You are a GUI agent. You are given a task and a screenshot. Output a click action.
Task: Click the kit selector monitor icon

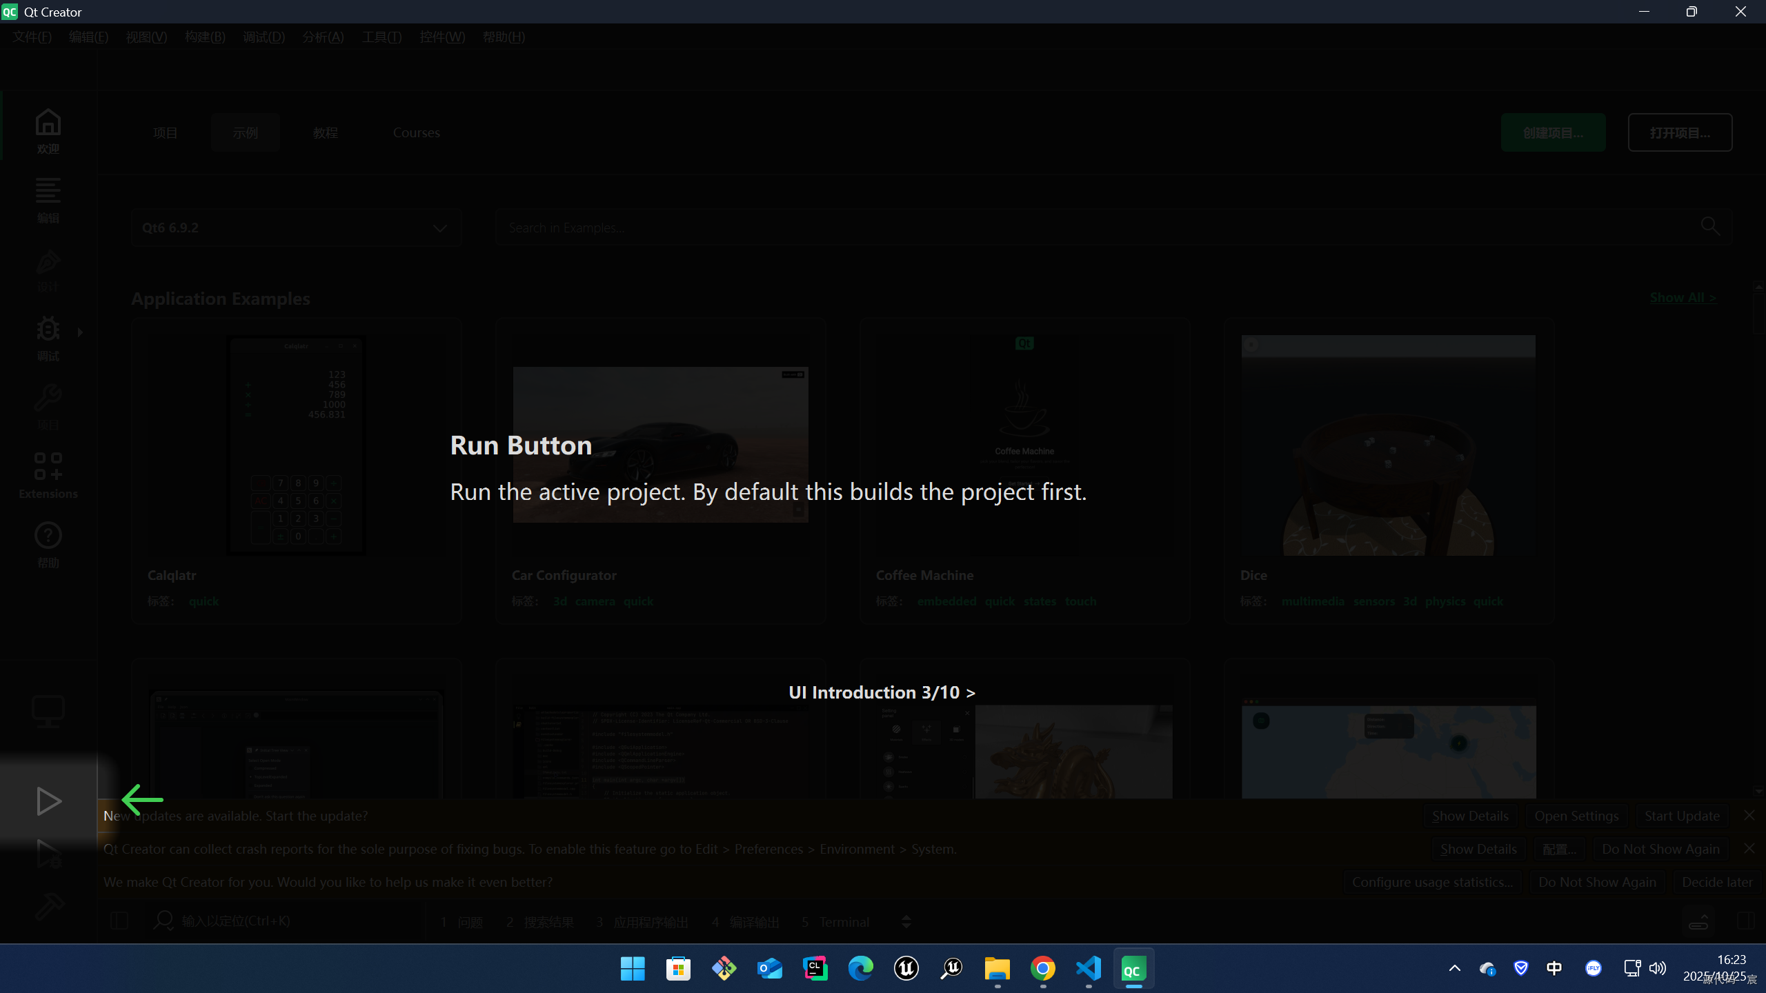coord(48,712)
